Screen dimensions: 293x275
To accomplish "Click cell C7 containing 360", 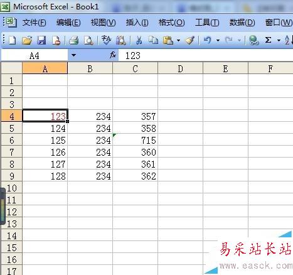I will coord(136,152).
